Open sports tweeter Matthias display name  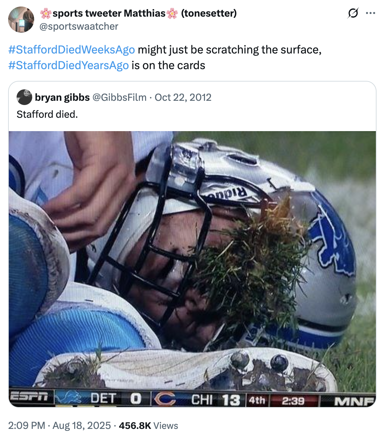click(x=138, y=13)
